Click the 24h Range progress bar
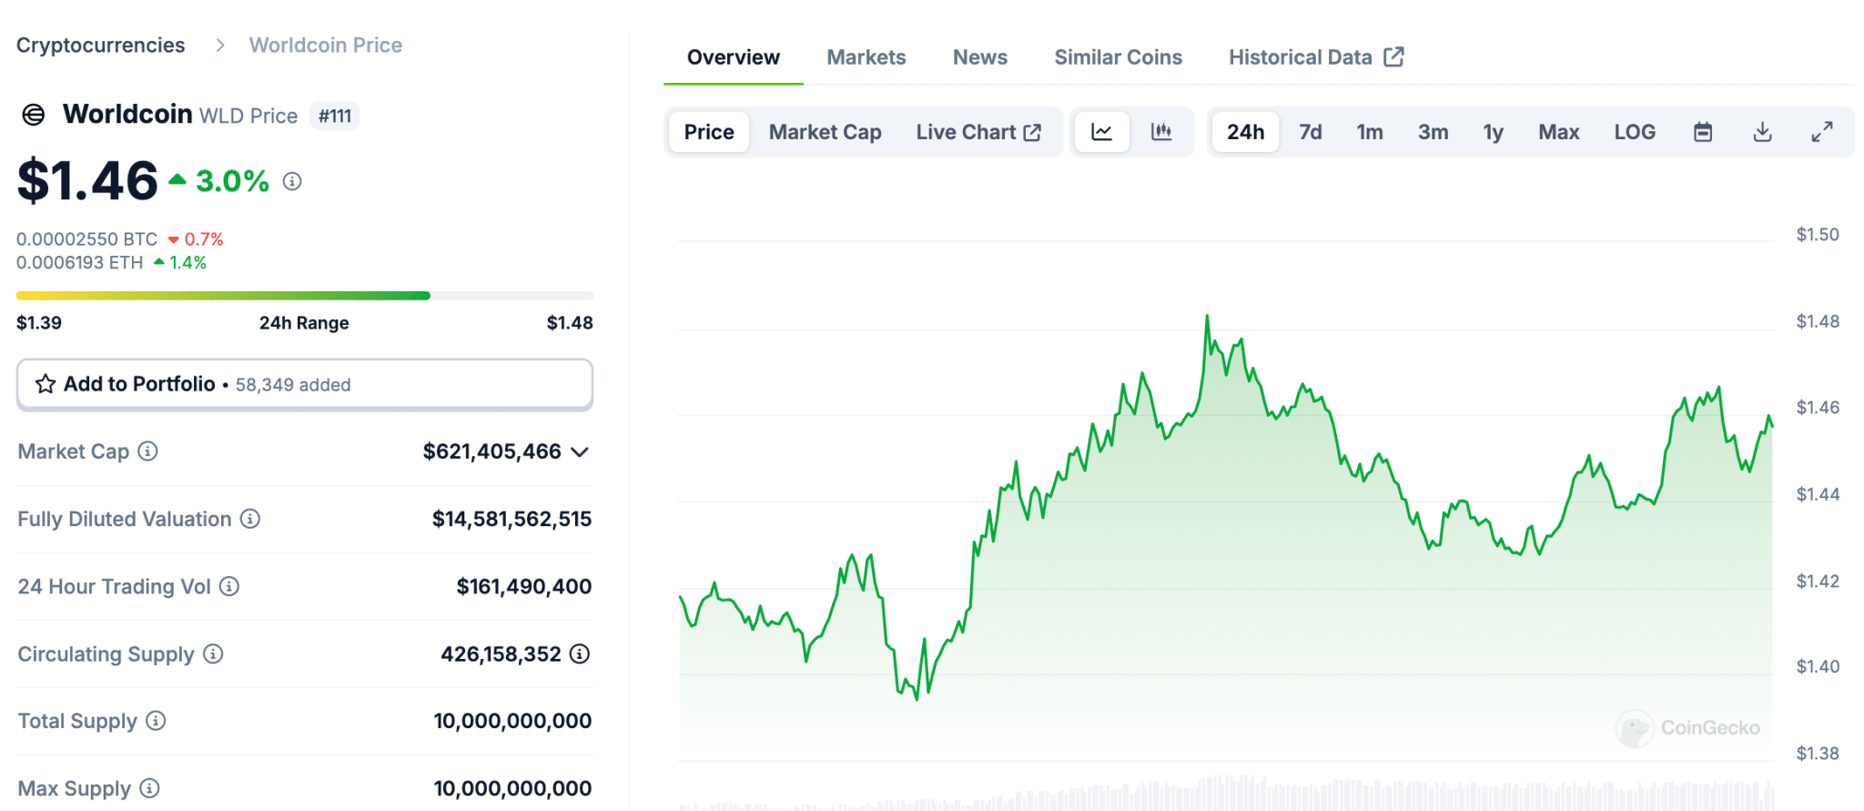The image size is (1864, 811). pos(305,295)
